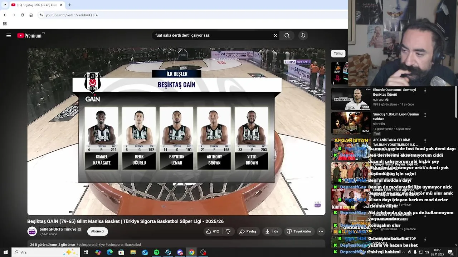The width and height of the screenshot is (458, 257).
Task: Focus the Windows taskbar Ara search box
Action: click(x=46, y=252)
